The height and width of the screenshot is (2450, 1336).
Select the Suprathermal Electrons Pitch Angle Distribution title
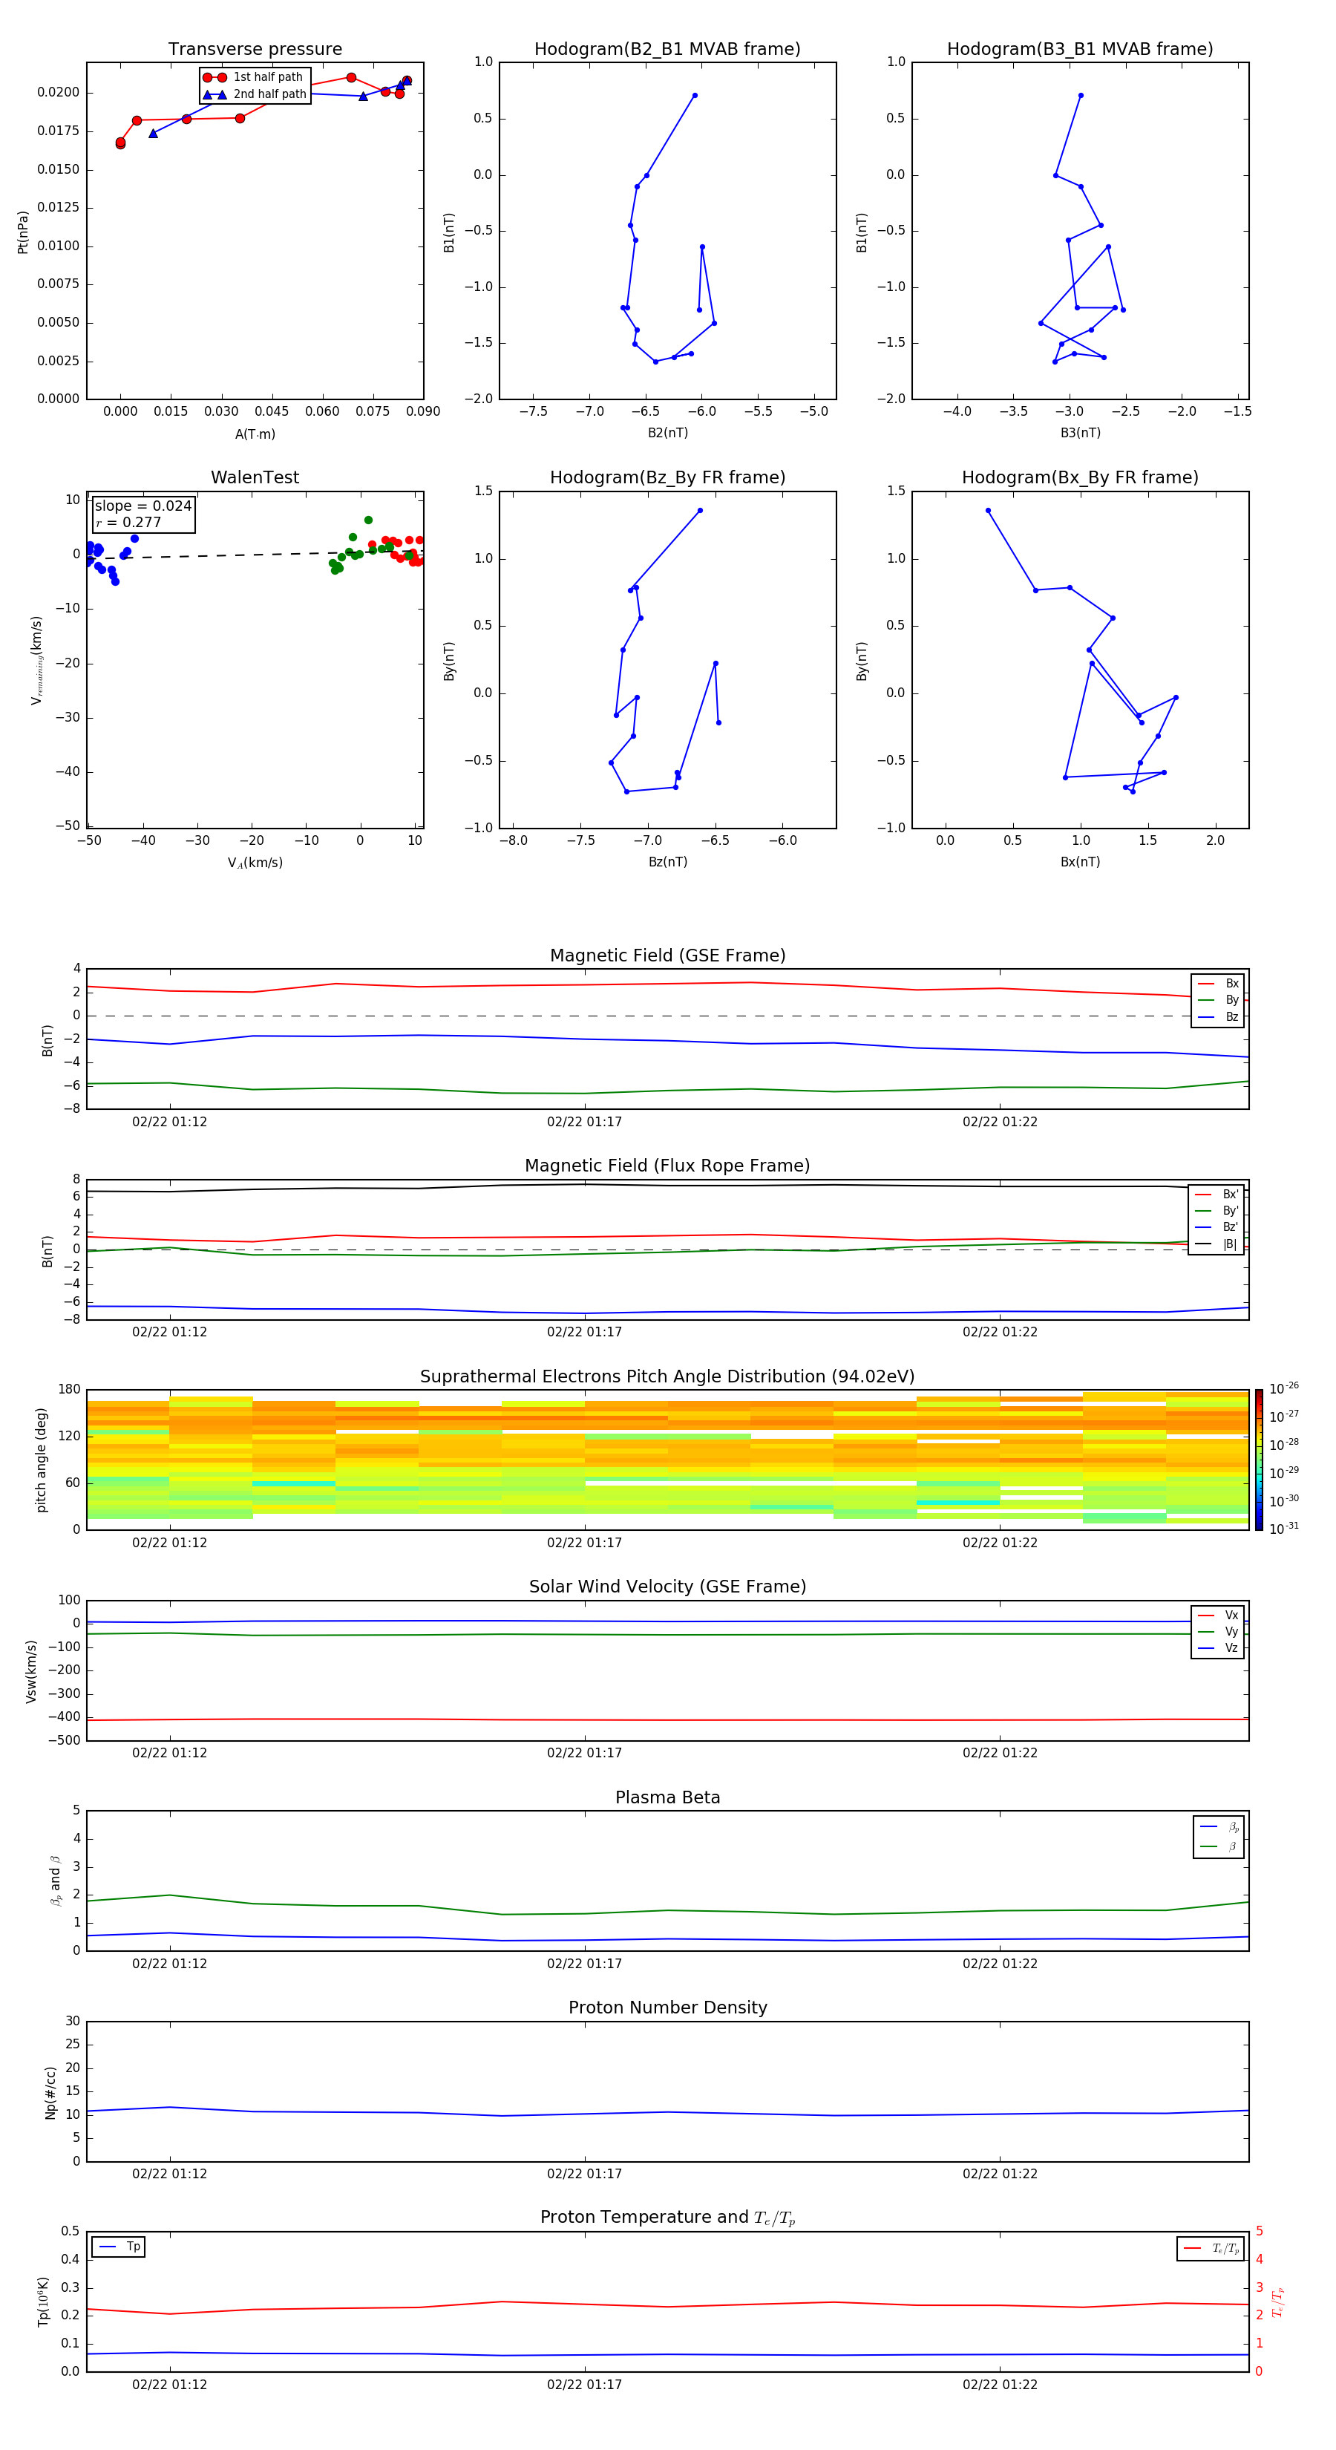667,1376
